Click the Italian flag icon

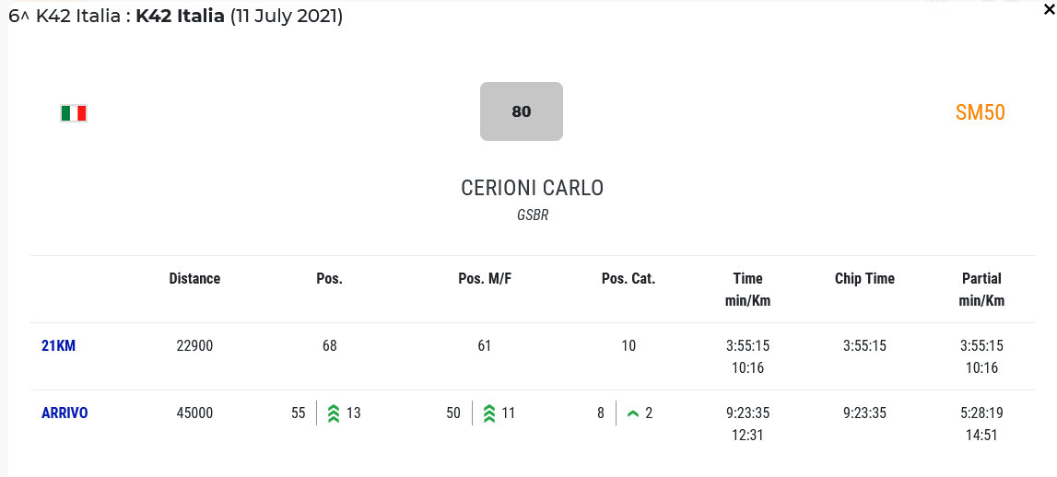[74, 113]
